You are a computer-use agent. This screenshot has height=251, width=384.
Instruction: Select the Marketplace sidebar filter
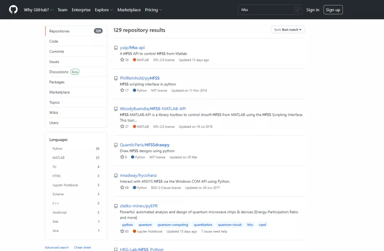[x=76, y=92]
